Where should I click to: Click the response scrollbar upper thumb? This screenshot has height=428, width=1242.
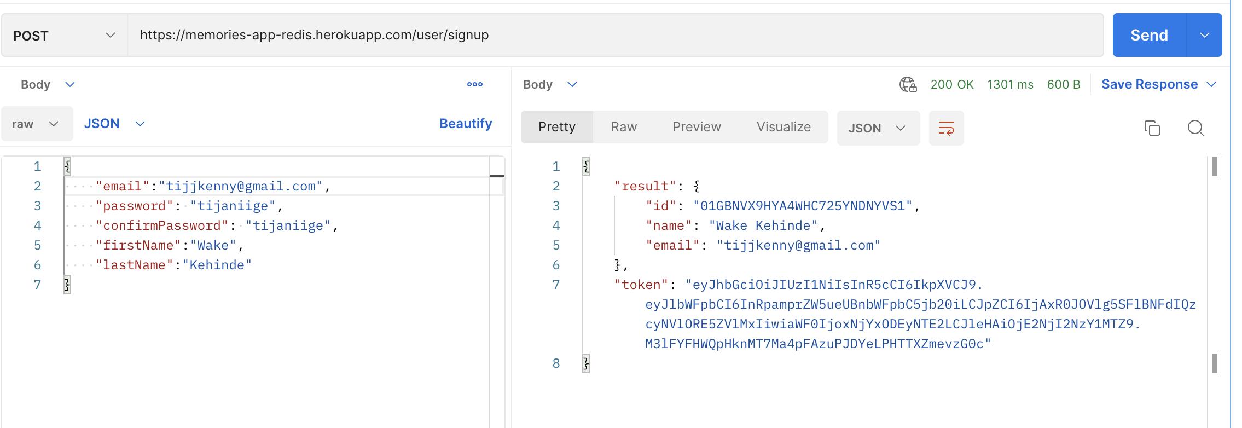pos(1215,166)
